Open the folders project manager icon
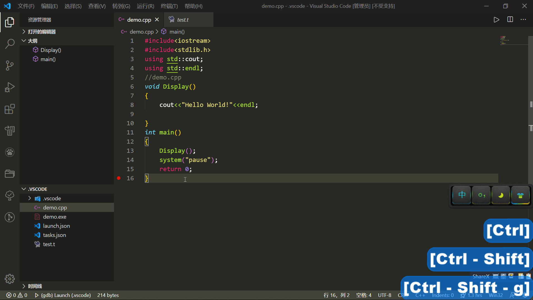 pos(10,174)
